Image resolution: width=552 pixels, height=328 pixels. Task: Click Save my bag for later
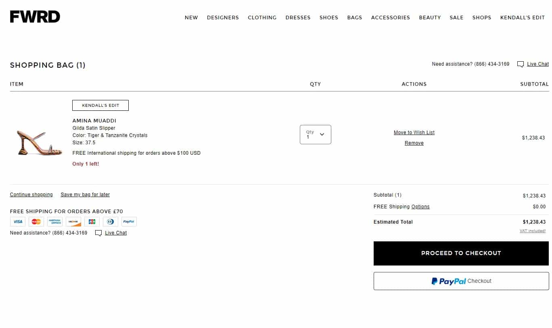[85, 194]
